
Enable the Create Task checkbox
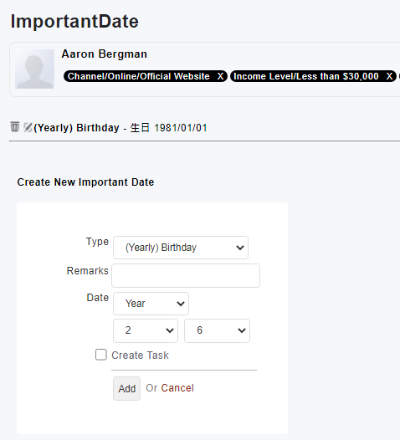tap(101, 355)
